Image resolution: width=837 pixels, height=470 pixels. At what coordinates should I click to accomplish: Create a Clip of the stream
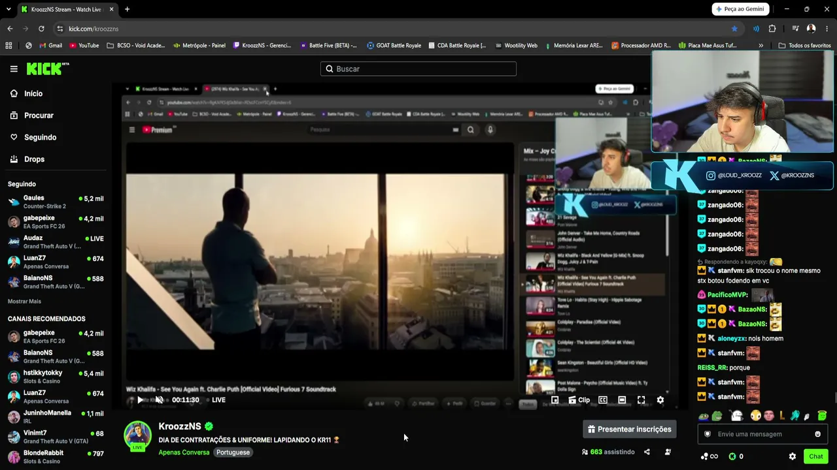click(x=579, y=400)
